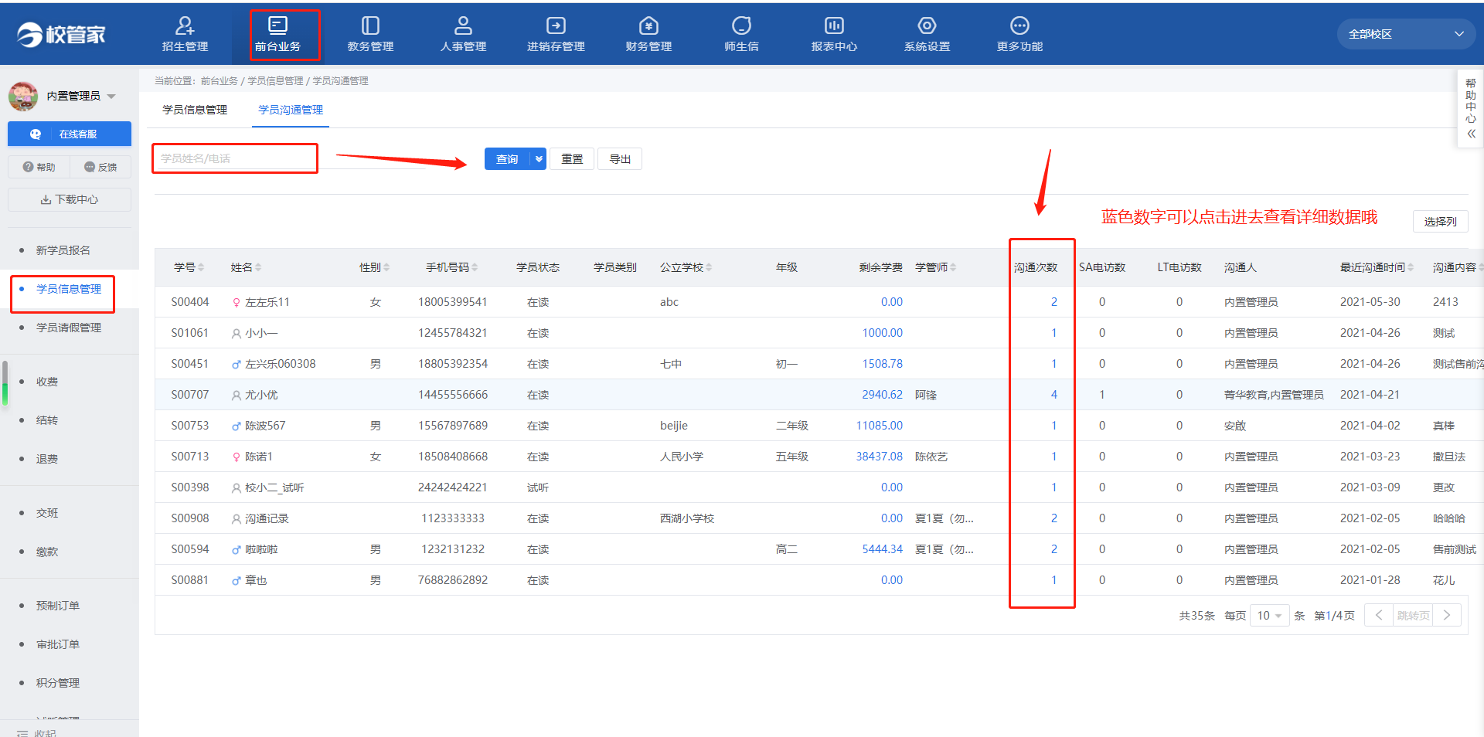The width and height of the screenshot is (1484, 737).
Task: Open 结转 in sidebar
Action: (47, 420)
